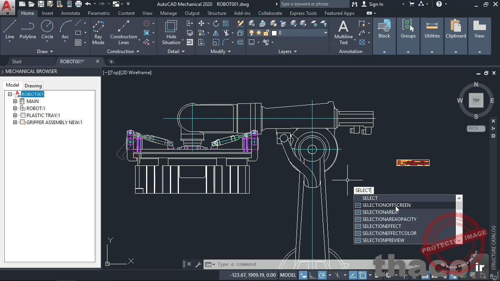Image resolution: width=500 pixels, height=281 pixels.
Task: Switch to the Annotate ribbon tab
Action: (x=70, y=13)
